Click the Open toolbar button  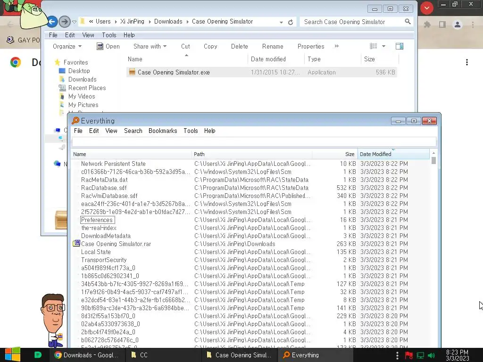tap(108, 46)
